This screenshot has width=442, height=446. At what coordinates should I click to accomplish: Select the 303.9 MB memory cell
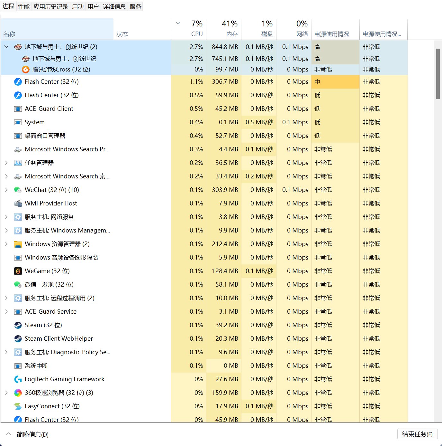[224, 190]
